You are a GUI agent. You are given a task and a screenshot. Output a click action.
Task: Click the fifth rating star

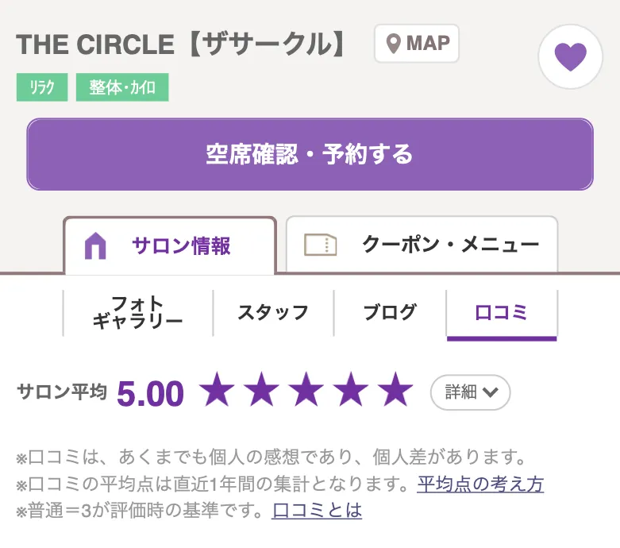[395, 389]
